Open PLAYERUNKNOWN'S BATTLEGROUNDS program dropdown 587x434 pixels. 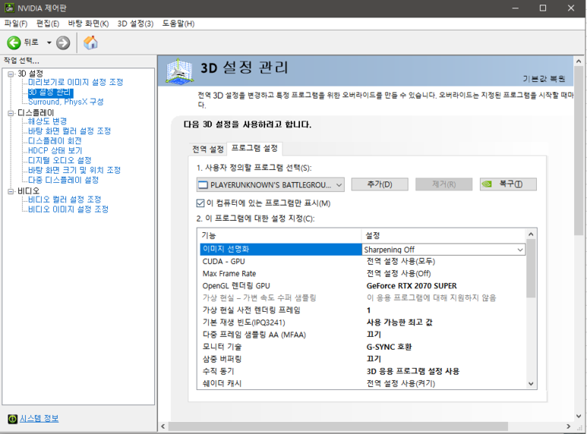click(x=270, y=185)
